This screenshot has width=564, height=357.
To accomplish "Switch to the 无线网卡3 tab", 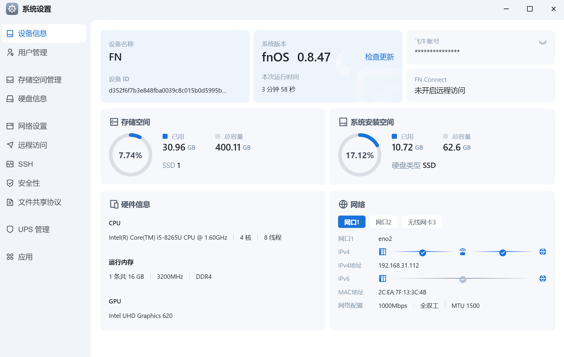I will coord(422,222).
